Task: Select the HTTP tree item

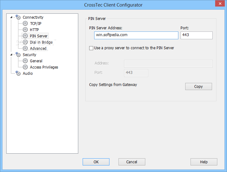Action: click(34, 30)
